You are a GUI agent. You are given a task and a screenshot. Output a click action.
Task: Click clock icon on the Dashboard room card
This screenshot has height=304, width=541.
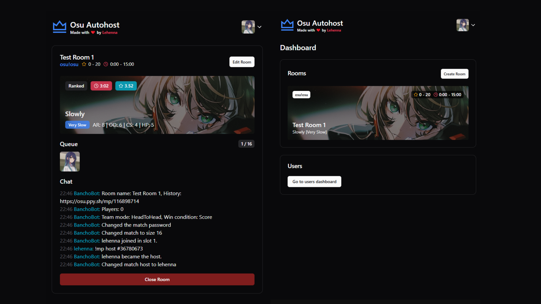436,95
